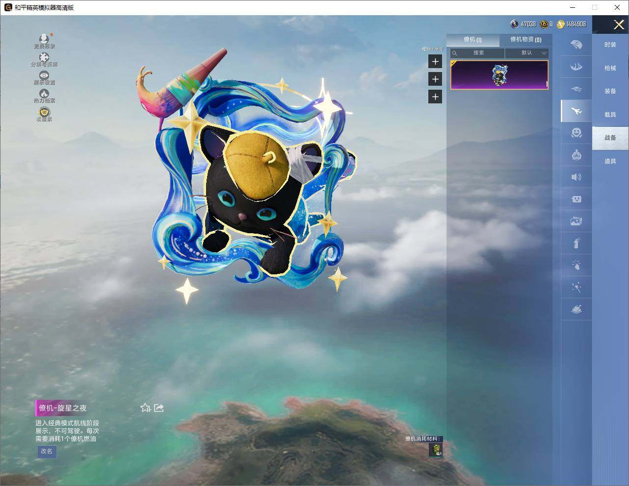Click the silver coin currency icon
Image resolution: width=629 pixels, height=486 pixels.
[514, 24]
